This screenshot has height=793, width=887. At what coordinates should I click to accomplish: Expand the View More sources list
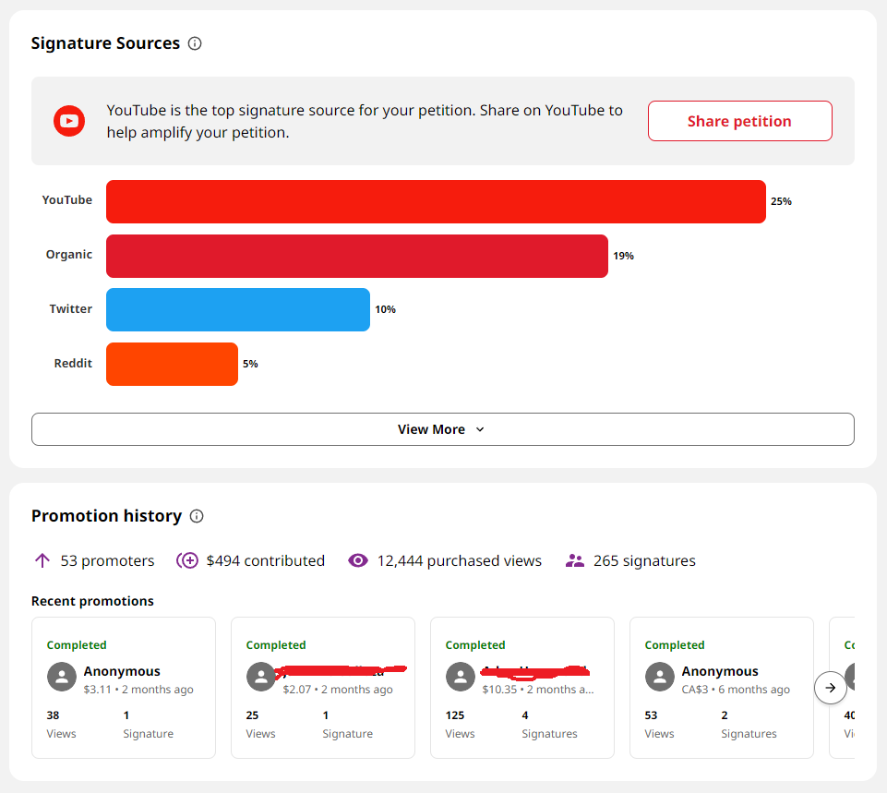pos(443,429)
